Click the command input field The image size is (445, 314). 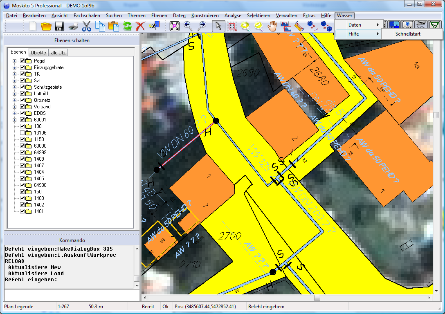pyautogui.click(x=72, y=295)
